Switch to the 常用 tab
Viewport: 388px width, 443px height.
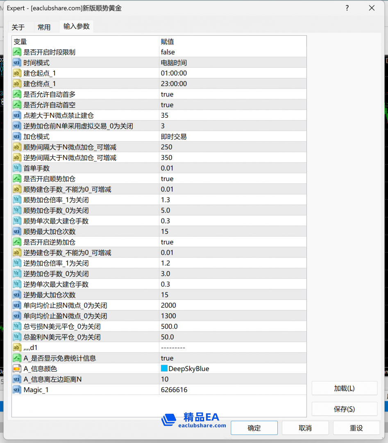click(44, 27)
